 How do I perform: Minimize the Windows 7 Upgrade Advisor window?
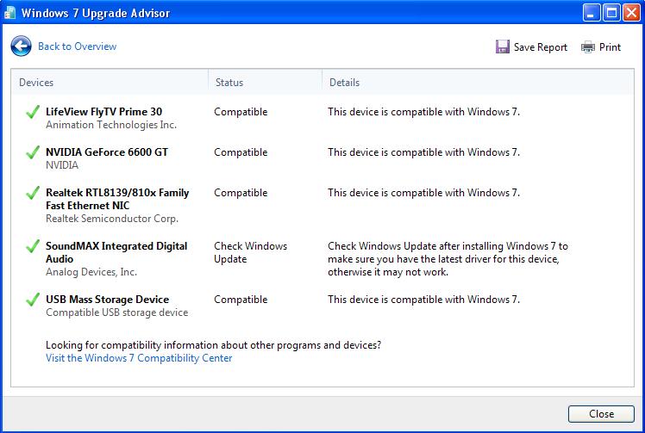tap(592, 13)
